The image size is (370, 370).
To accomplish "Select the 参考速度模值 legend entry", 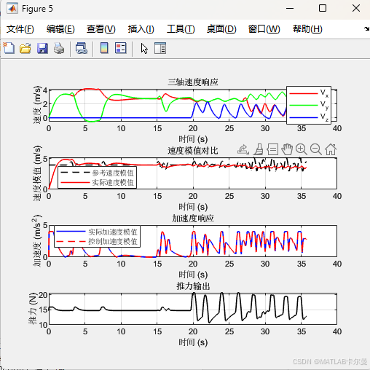I will coord(97,173).
